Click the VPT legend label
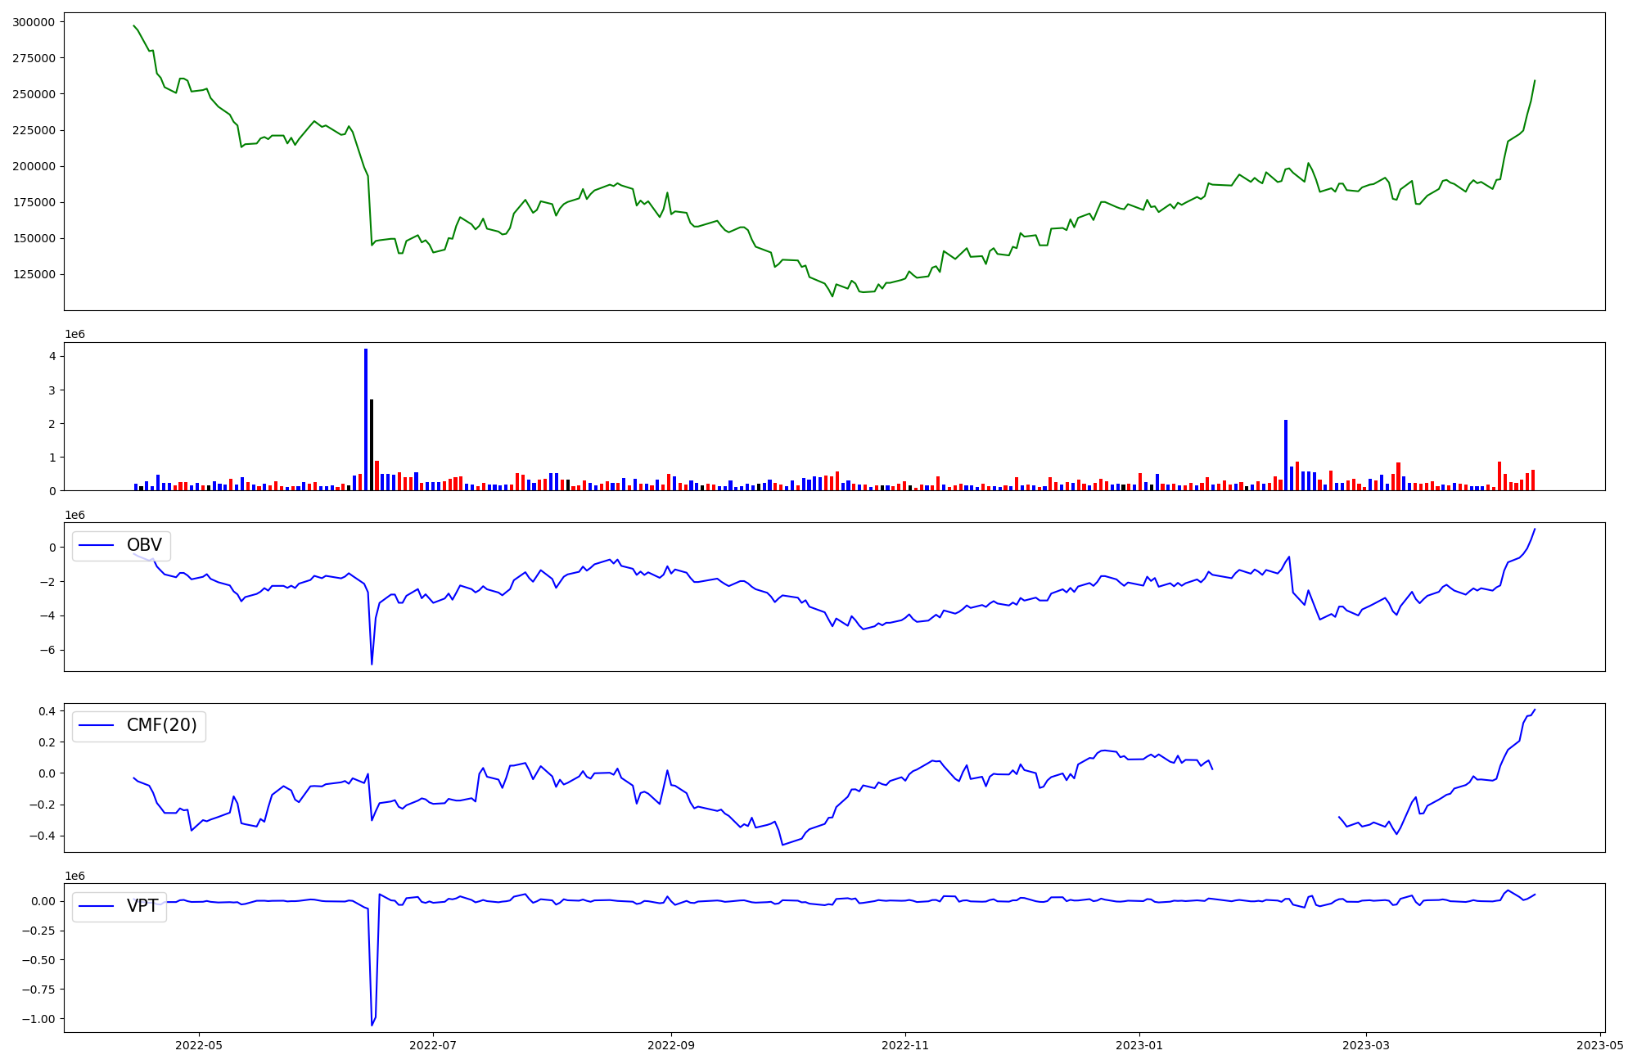 pyautogui.click(x=142, y=906)
